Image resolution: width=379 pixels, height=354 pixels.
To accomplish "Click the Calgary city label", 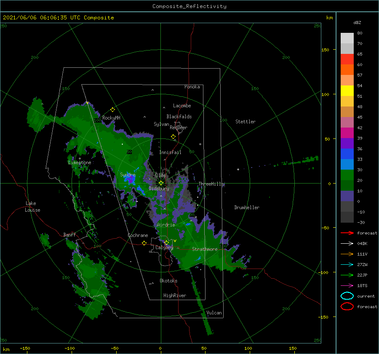I will [164, 248].
